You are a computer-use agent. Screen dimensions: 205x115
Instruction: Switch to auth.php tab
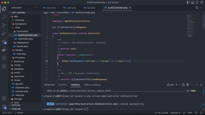click(x=70, y=8)
